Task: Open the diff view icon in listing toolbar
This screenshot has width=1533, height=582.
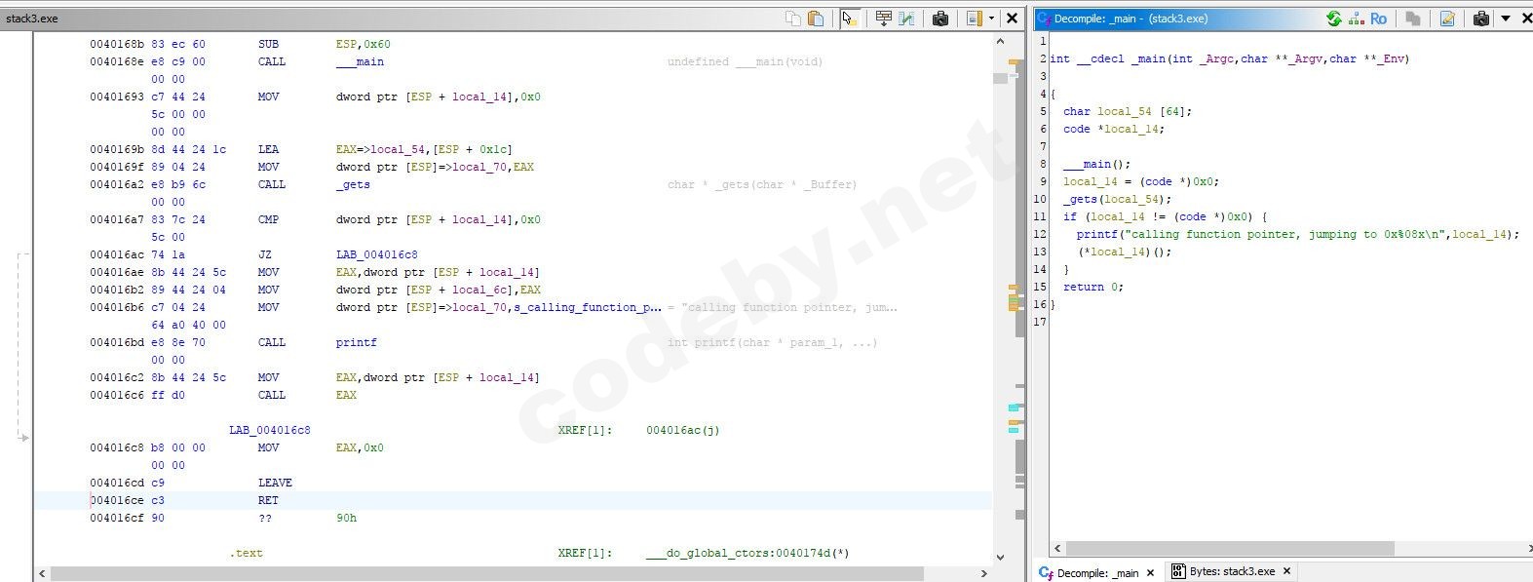Action: [x=906, y=19]
